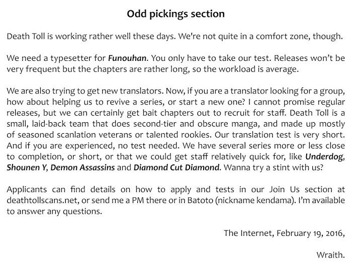Click the "Odd pickings section" heading

coord(175,13)
